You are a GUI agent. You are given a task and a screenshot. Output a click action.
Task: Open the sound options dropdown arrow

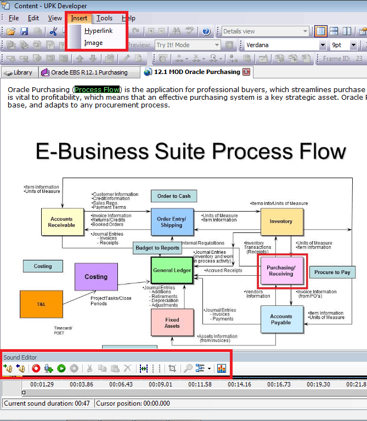click(210, 368)
